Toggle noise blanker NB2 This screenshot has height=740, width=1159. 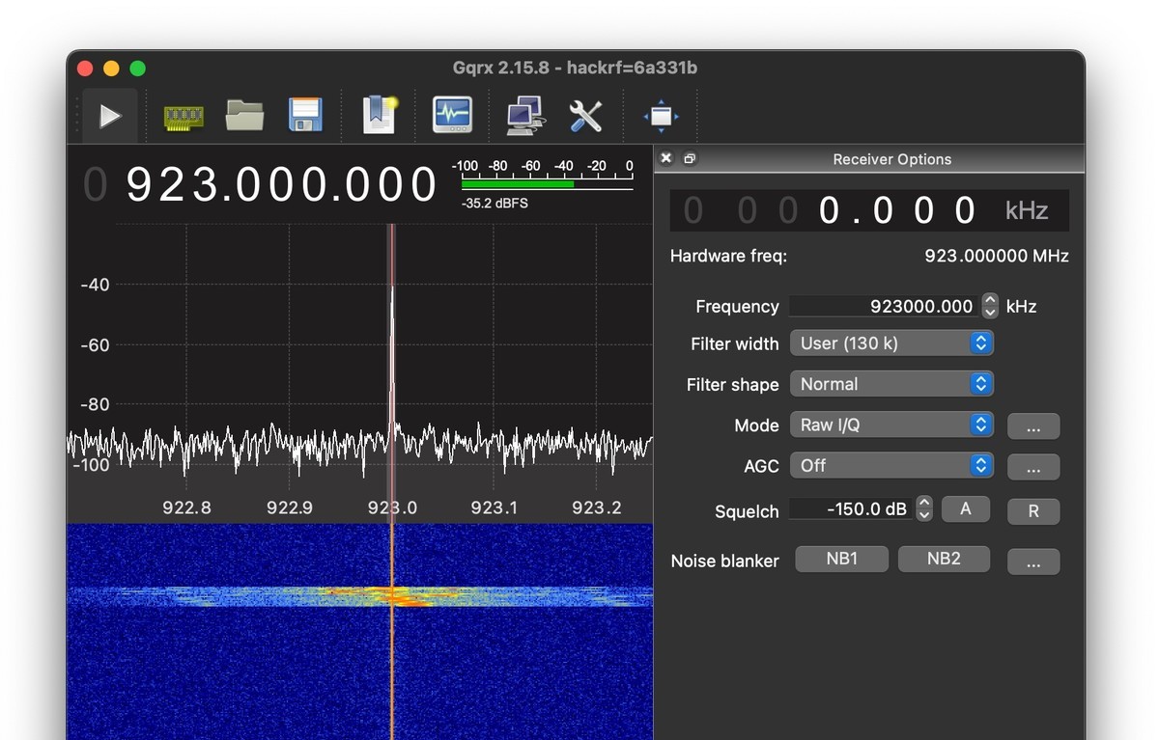click(944, 559)
